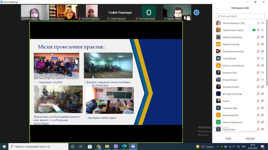Show hidden system tray icons chevron
268x150 pixels.
click(217, 147)
